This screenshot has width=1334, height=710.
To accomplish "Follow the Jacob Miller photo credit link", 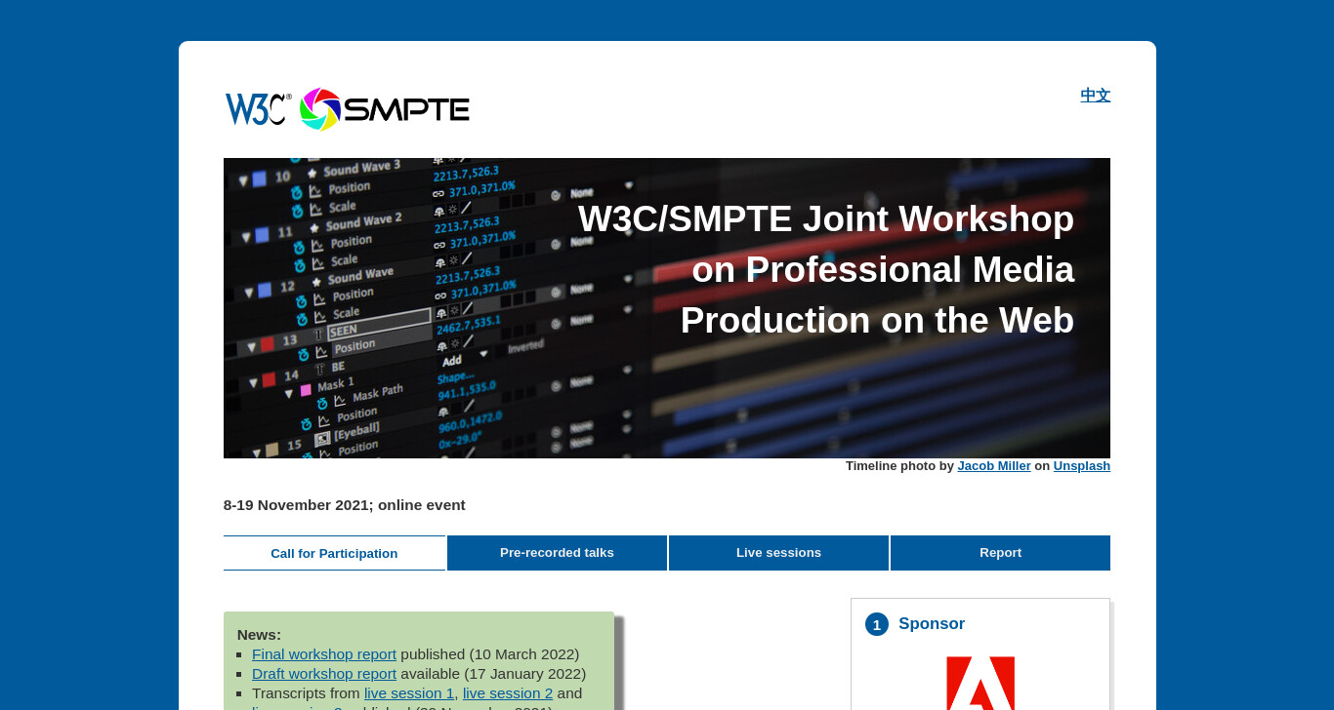I will (x=994, y=466).
